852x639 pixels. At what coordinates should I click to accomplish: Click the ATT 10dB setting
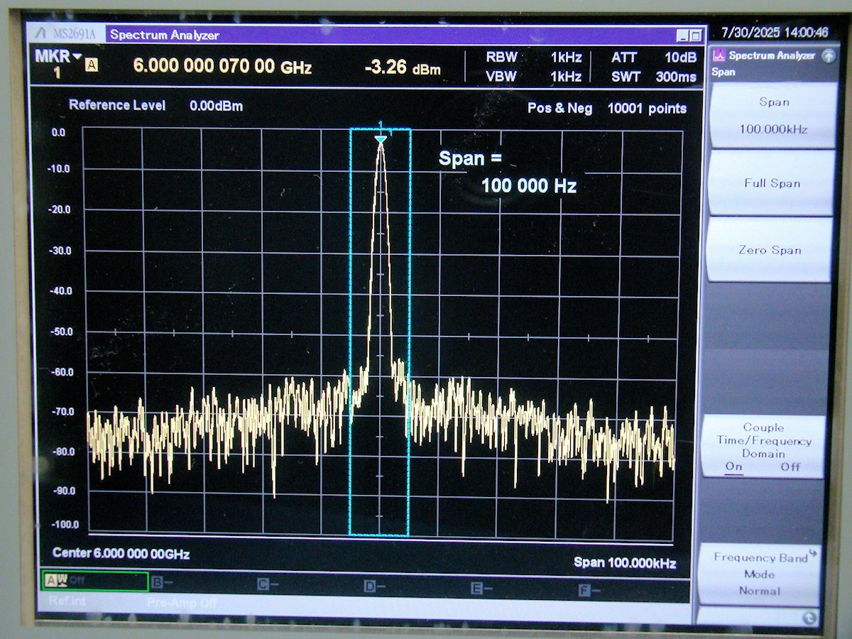(x=654, y=58)
